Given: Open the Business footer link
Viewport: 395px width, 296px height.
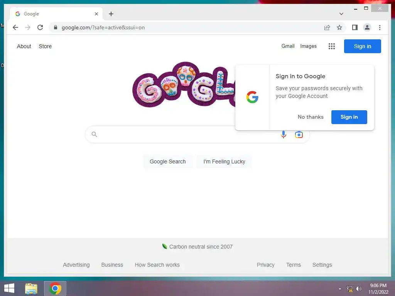Looking at the screenshot, I should [x=112, y=265].
